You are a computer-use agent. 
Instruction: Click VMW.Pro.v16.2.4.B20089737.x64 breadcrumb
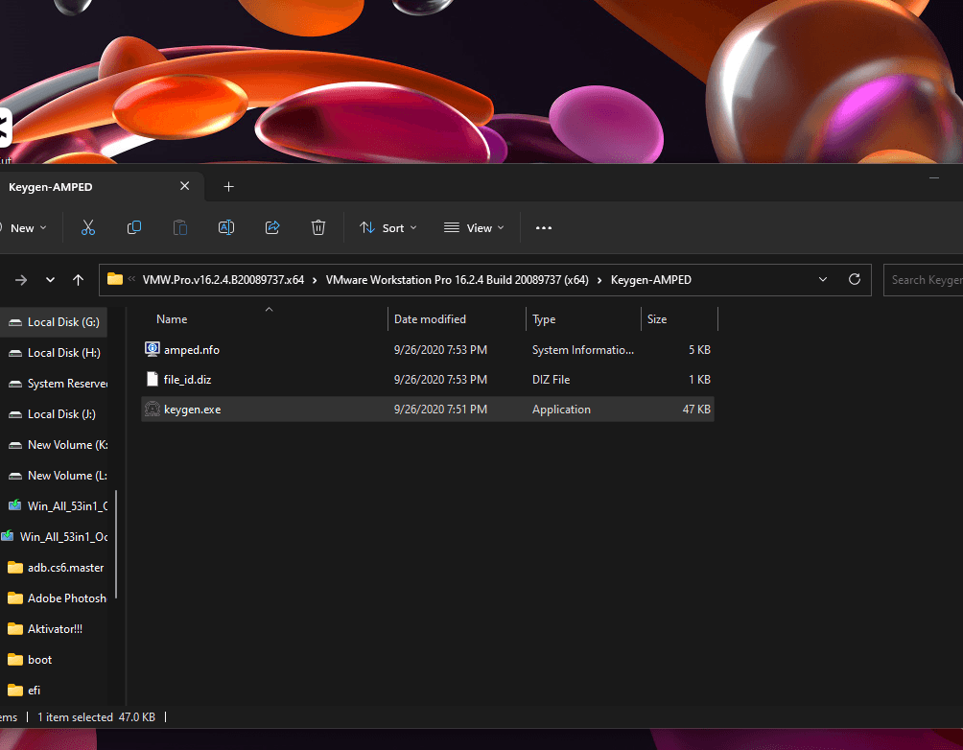(223, 280)
